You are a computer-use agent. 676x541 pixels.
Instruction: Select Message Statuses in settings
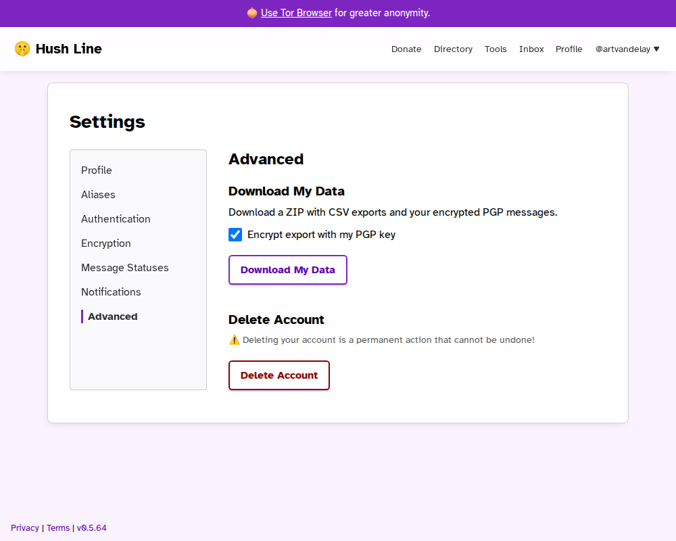point(124,267)
